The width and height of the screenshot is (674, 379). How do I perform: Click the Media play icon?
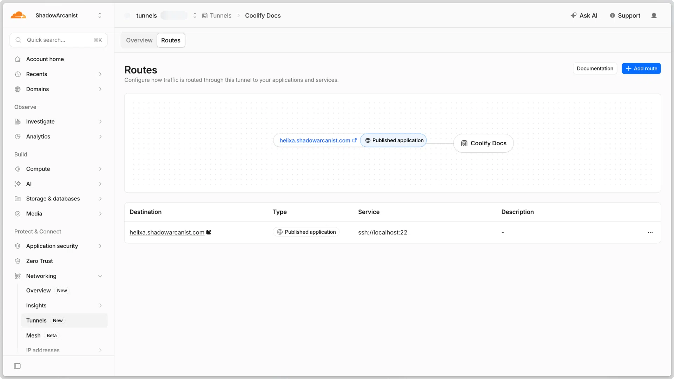pos(18,214)
